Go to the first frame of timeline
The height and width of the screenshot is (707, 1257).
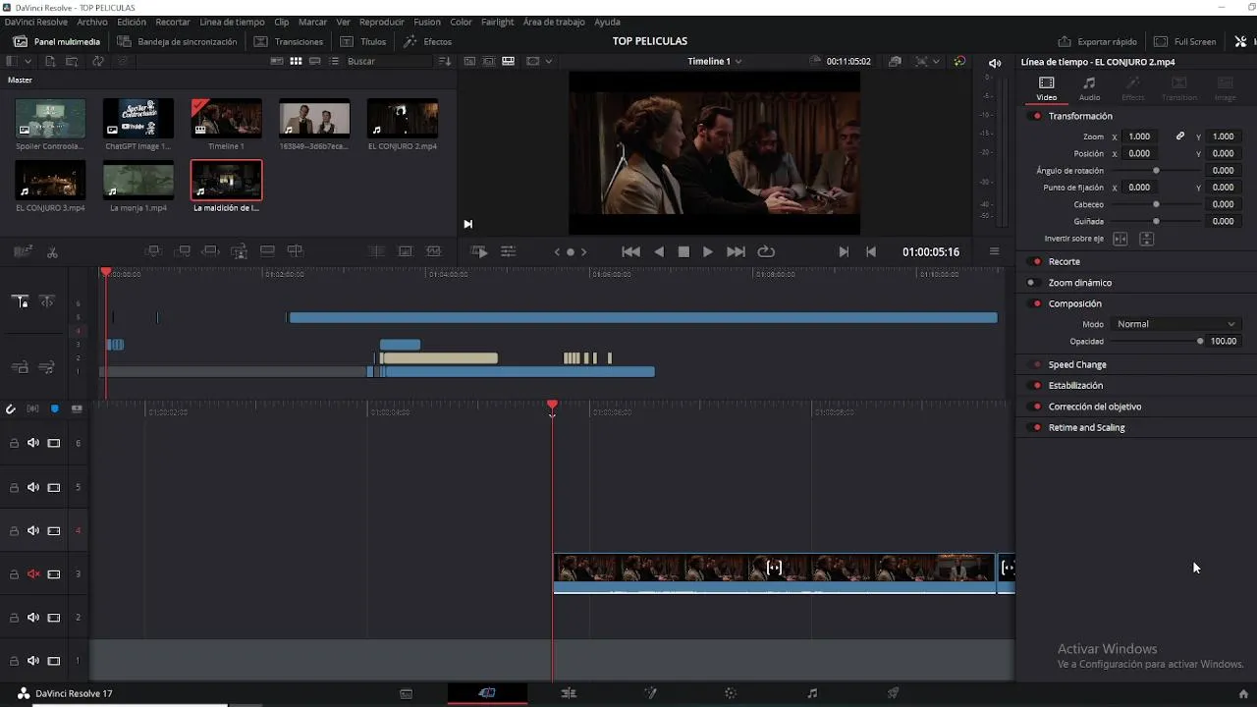pos(631,252)
